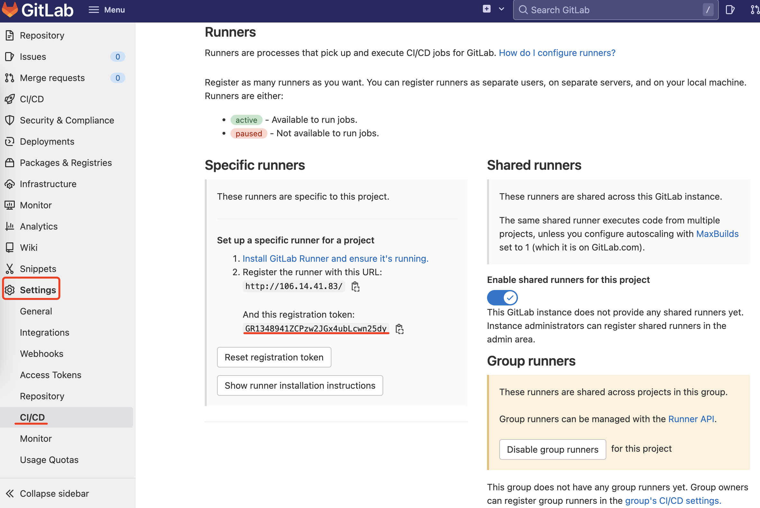
Task: Click Reset registration token button
Action: [274, 357]
